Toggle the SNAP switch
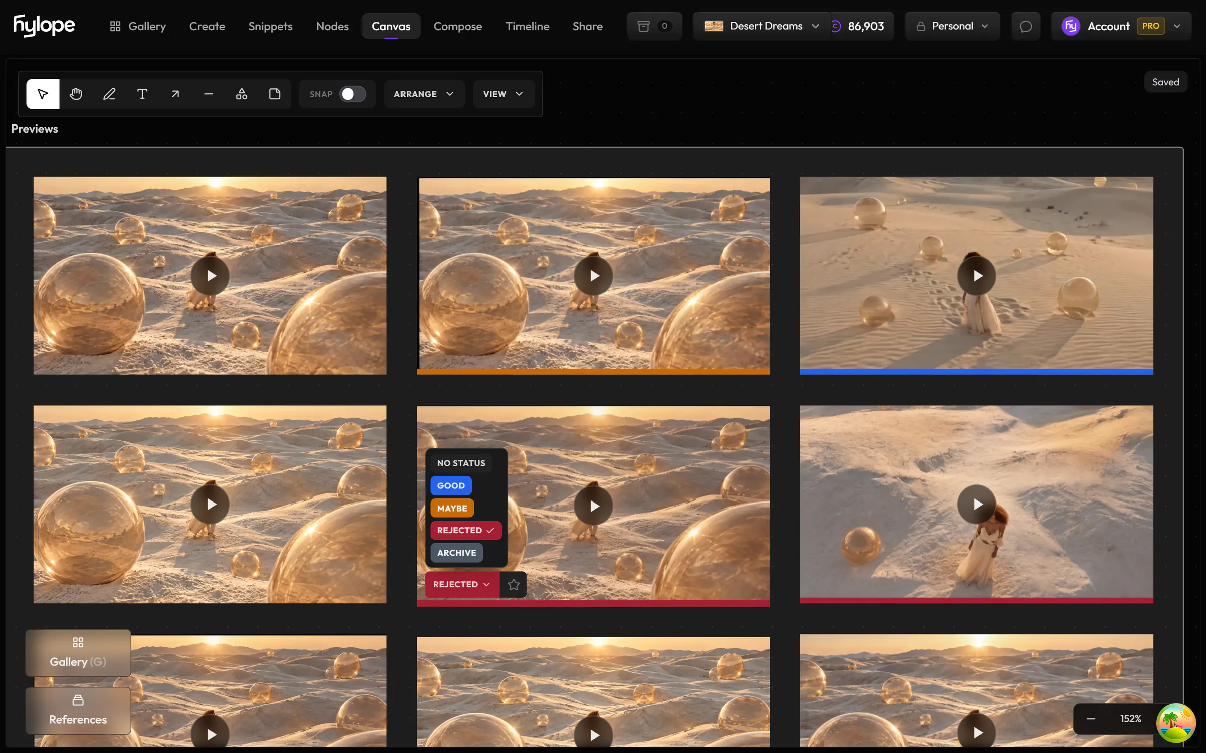This screenshot has width=1206, height=753. 353,94
